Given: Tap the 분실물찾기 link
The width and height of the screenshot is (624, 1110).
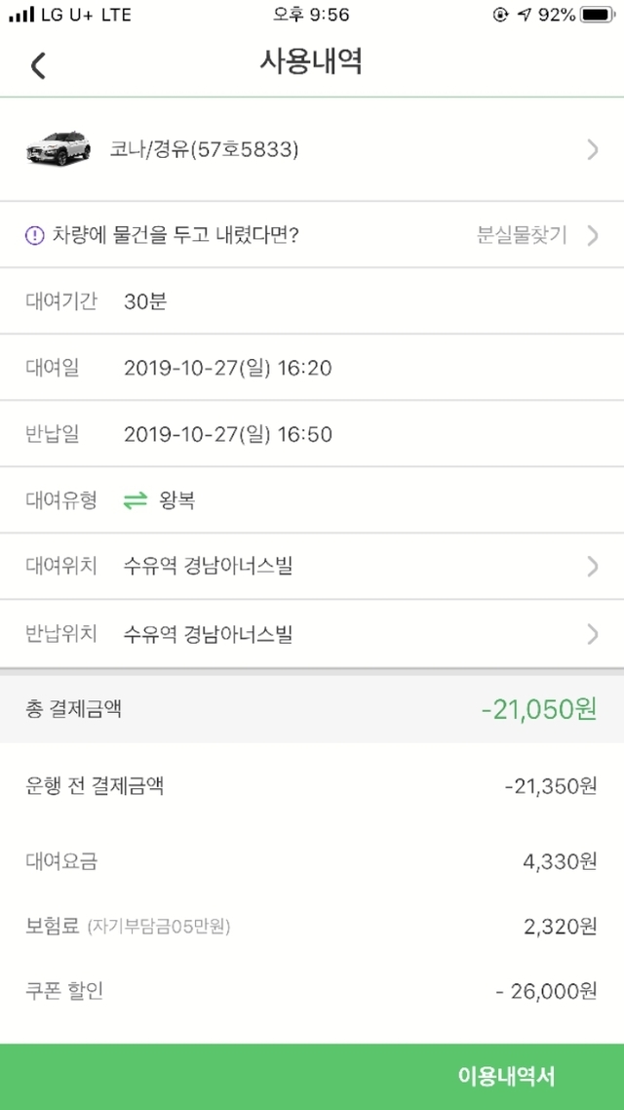Looking at the screenshot, I should point(522,235).
